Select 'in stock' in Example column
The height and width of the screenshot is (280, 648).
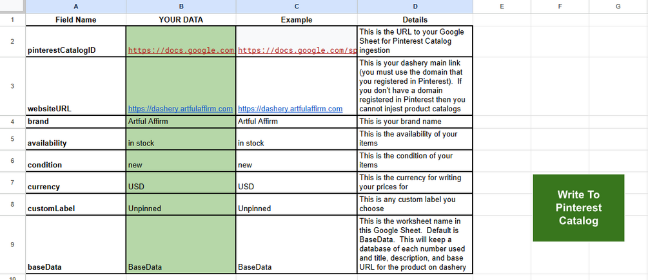[297, 139]
